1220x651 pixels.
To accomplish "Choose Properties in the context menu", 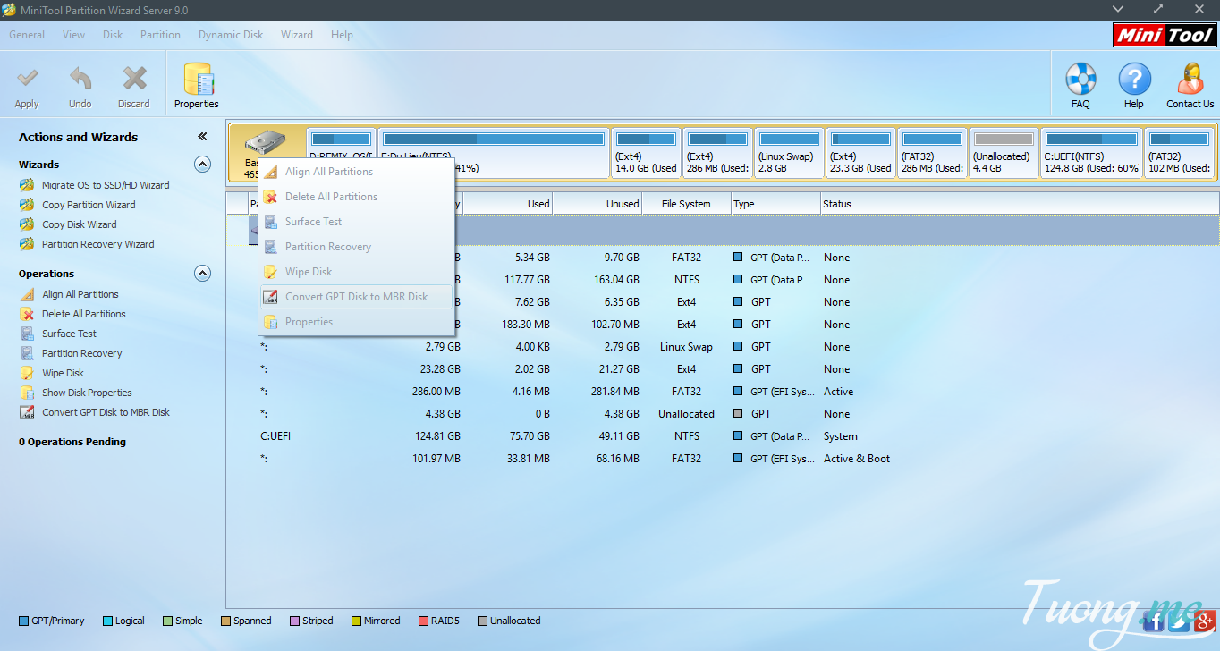I will [x=356, y=322].
